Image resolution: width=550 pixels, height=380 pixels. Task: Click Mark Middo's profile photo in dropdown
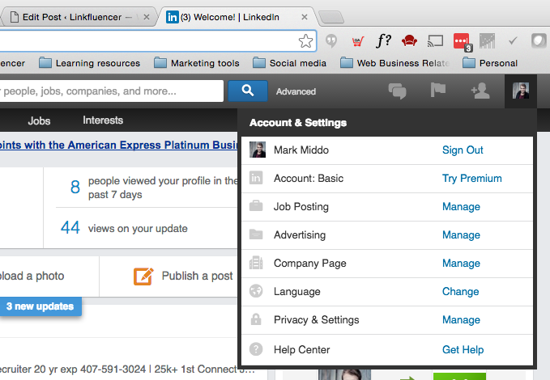click(x=258, y=150)
